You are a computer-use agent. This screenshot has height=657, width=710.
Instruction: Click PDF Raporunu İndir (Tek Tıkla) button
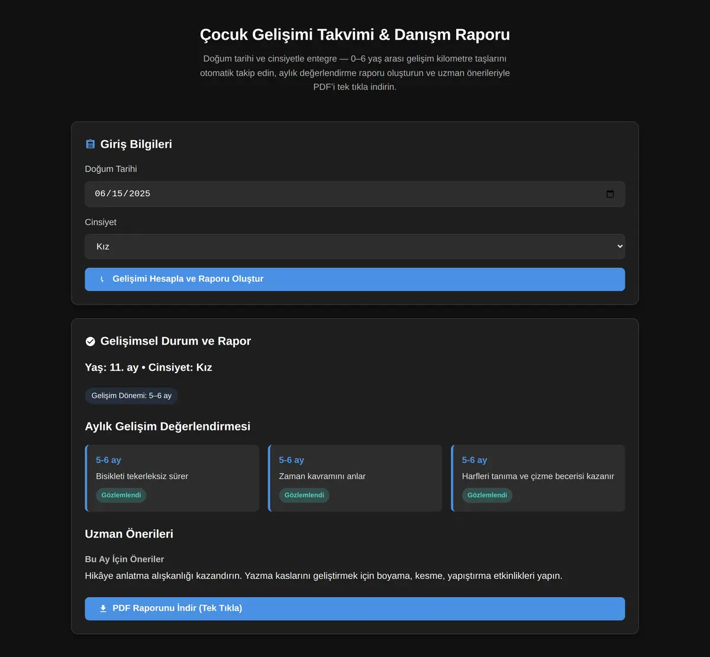pyautogui.click(x=355, y=609)
